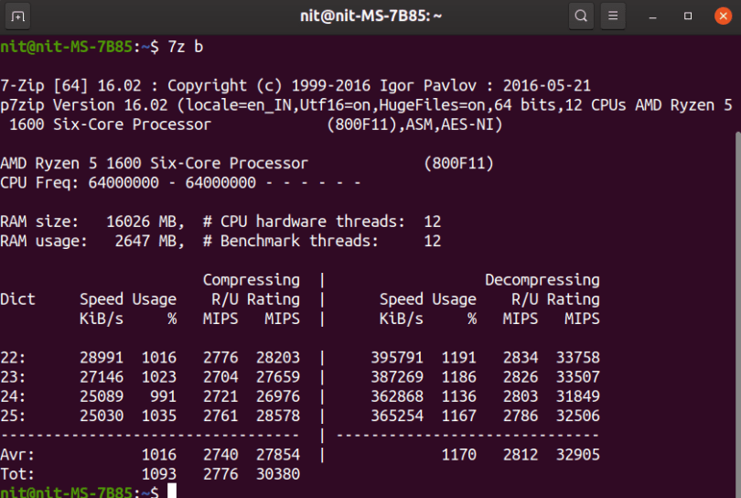Click the 'Tot:' row label
This screenshot has width=741, height=498.
[x=17, y=473]
